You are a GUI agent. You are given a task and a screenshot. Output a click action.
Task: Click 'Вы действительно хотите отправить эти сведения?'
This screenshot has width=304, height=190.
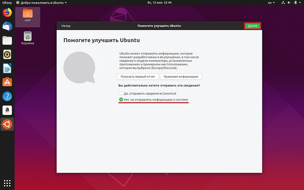pos(159,85)
